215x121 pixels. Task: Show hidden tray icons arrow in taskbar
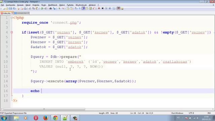(x=182, y=118)
